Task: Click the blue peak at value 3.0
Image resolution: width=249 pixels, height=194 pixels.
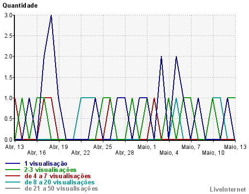Action: click(x=51, y=15)
